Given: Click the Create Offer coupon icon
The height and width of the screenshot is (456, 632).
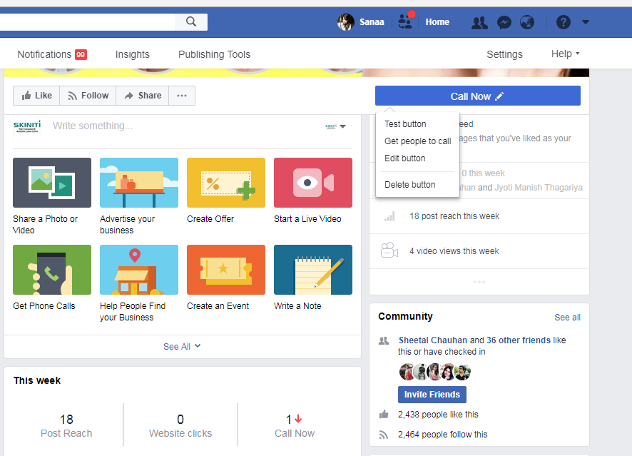Looking at the screenshot, I should [x=226, y=183].
